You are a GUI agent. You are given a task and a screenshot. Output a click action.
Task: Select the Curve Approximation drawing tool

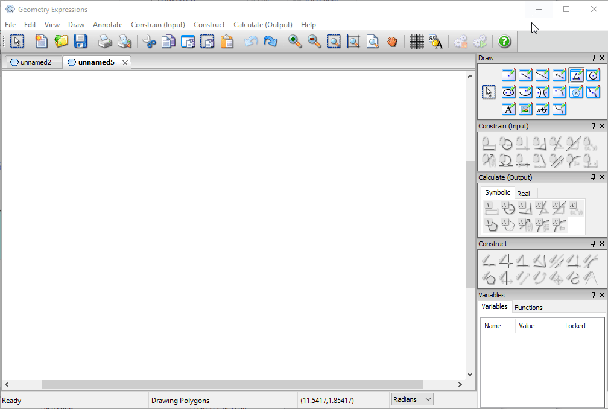click(x=593, y=92)
